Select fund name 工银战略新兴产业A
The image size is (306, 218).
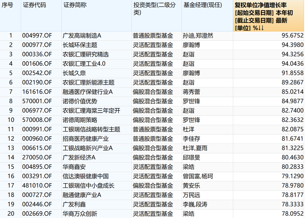pyautogui.click(x=88, y=148)
